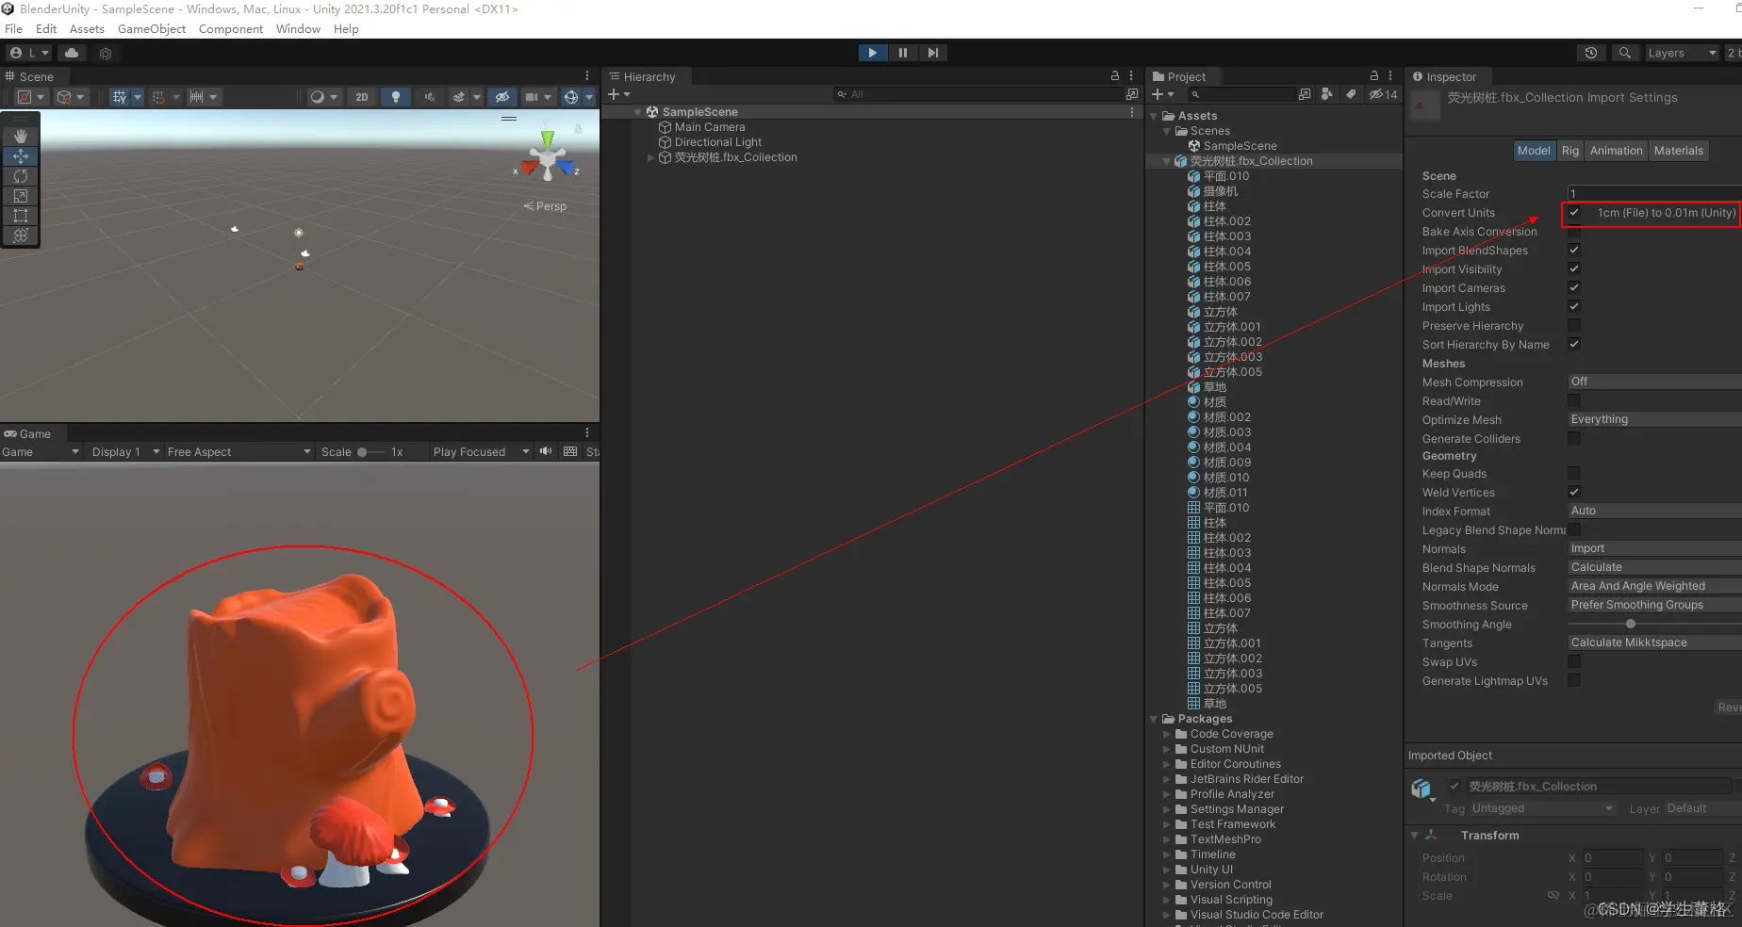1742x927 pixels.
Task: Open the GameObject menu
Action: tap(152, 28)
